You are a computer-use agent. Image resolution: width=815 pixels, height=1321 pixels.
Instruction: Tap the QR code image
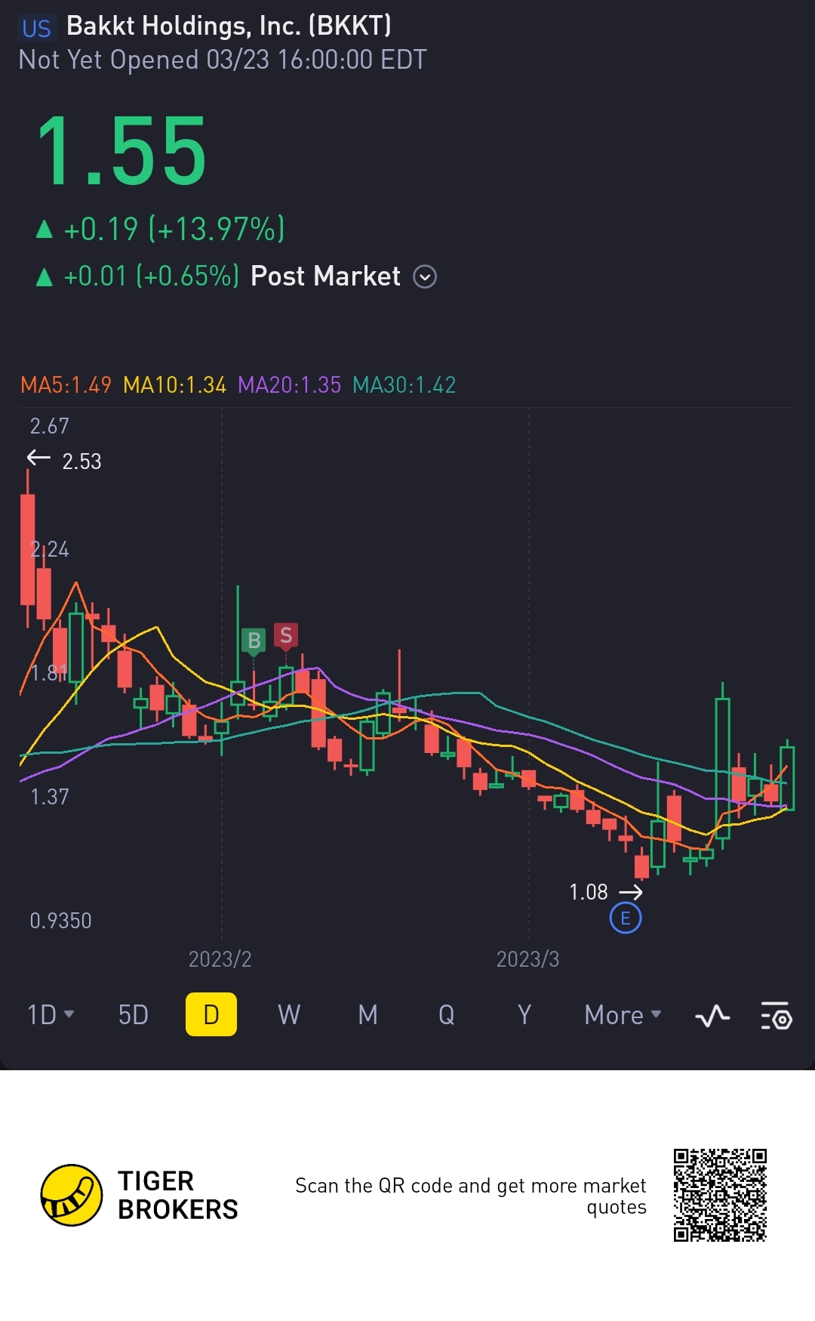pos(720,1195)
